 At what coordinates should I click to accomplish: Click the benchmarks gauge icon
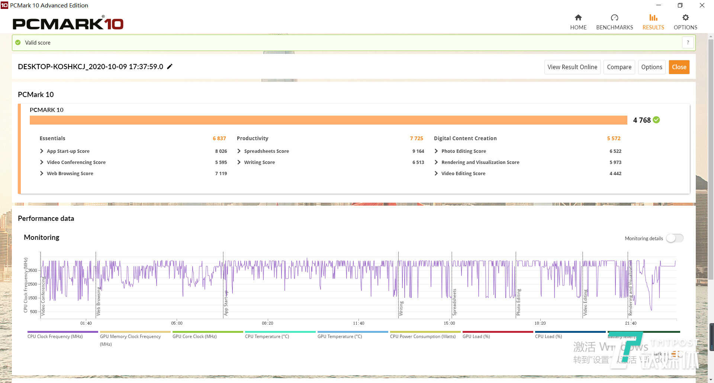point(614,17)
